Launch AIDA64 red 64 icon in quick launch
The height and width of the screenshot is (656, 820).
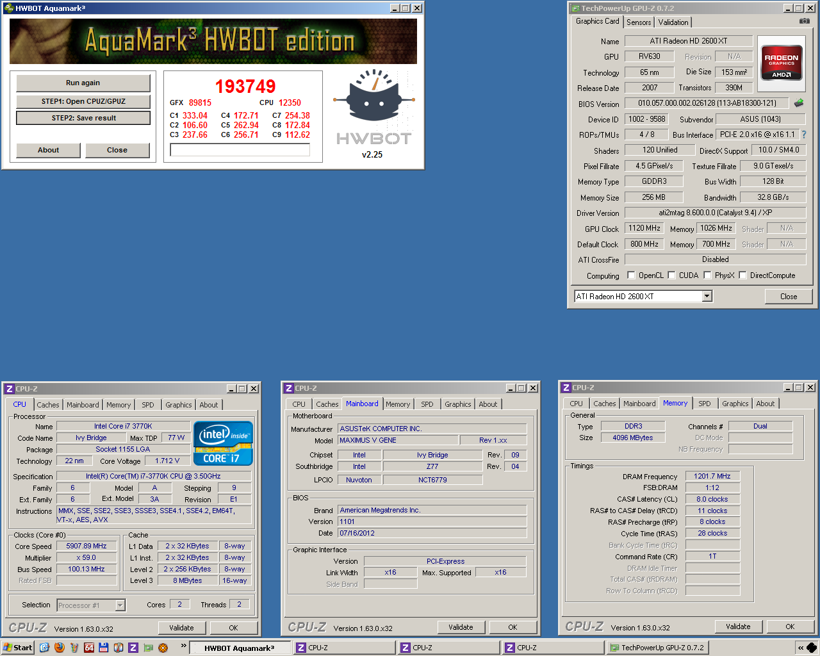89,648
